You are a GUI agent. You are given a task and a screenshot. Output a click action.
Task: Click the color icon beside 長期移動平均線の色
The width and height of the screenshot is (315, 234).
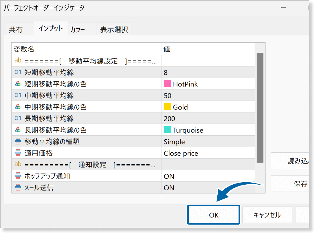click(18, 130)
